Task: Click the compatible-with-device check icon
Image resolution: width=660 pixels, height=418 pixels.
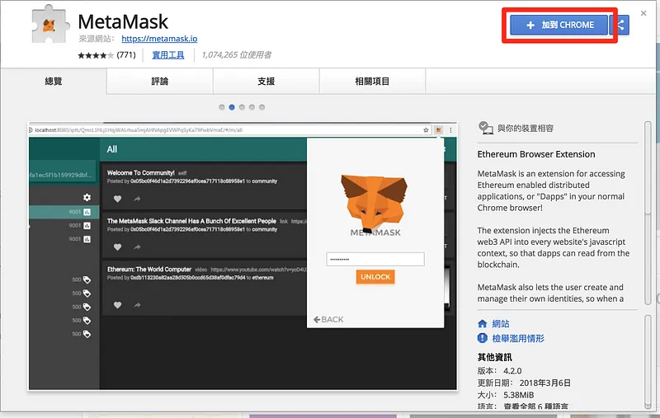Action: 485,128
